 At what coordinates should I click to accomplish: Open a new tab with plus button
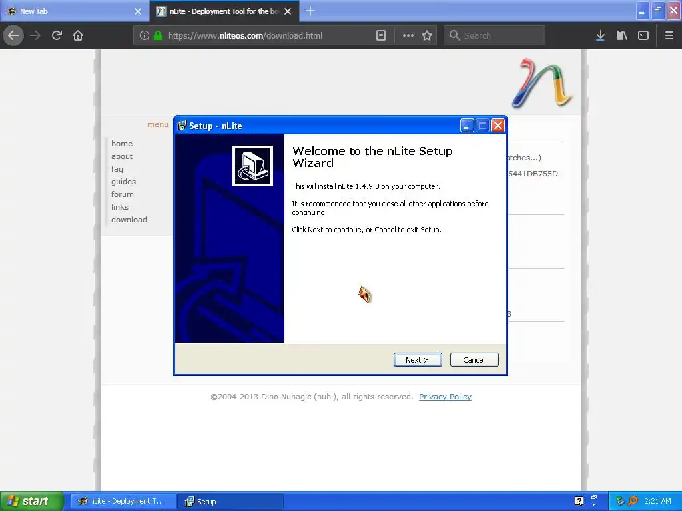coord(310,11)
